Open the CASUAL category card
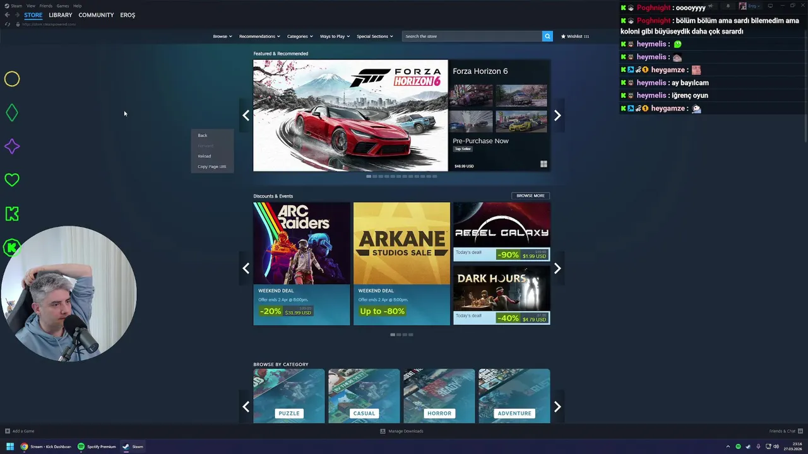Viewport: 808px width, 454px height. [364, 396]
